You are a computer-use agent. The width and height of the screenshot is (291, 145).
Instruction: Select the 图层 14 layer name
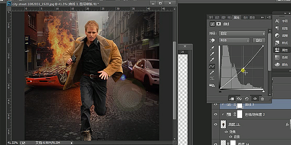click(x=243, y=144)
